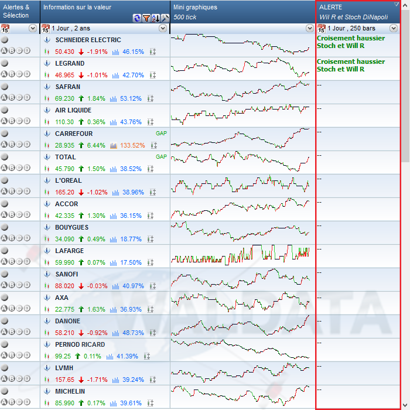The image size is (410, 410).
Task: Open the tools wrench icon
Action: [x=165, y=18]
